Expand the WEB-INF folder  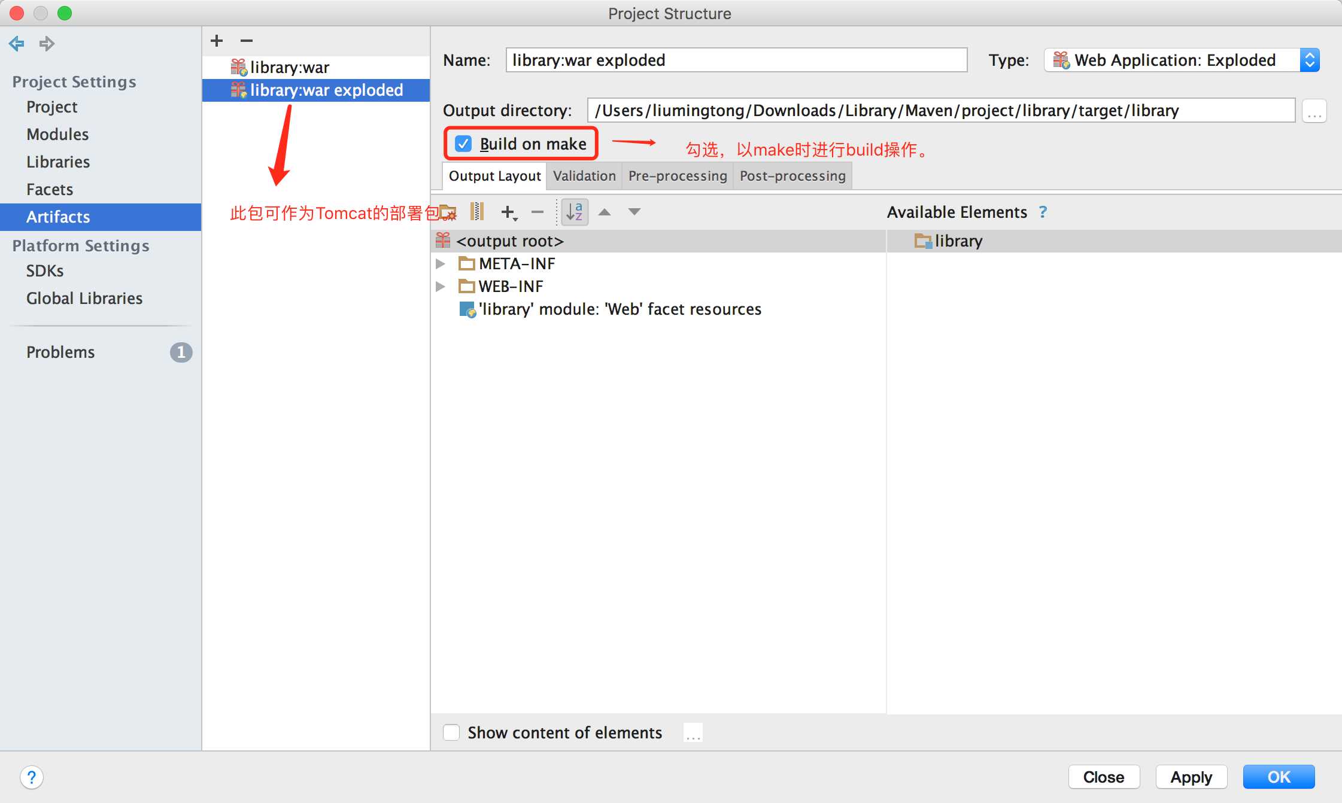(x=440, y=286)
